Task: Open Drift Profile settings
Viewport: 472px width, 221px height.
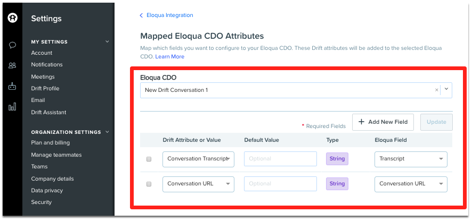Action: [45, 89]
